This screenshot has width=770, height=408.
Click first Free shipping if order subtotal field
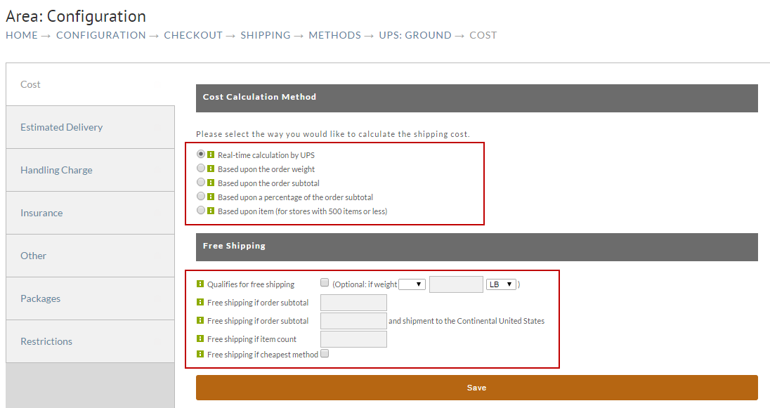(353, 303)
